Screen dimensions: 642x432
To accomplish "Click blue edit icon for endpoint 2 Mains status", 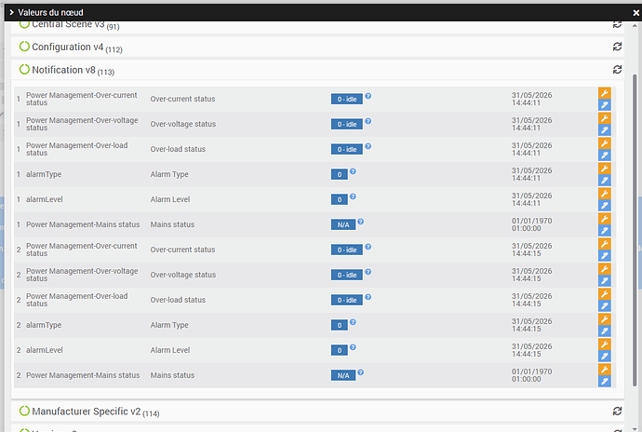I will pos(605,381).
